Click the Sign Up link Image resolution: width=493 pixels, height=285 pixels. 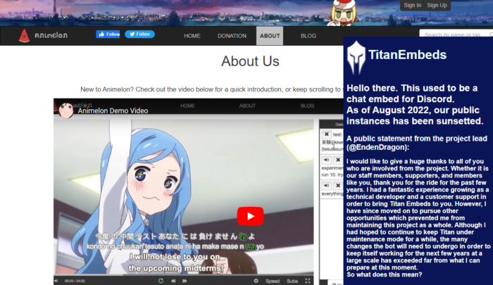click(437, 5)
